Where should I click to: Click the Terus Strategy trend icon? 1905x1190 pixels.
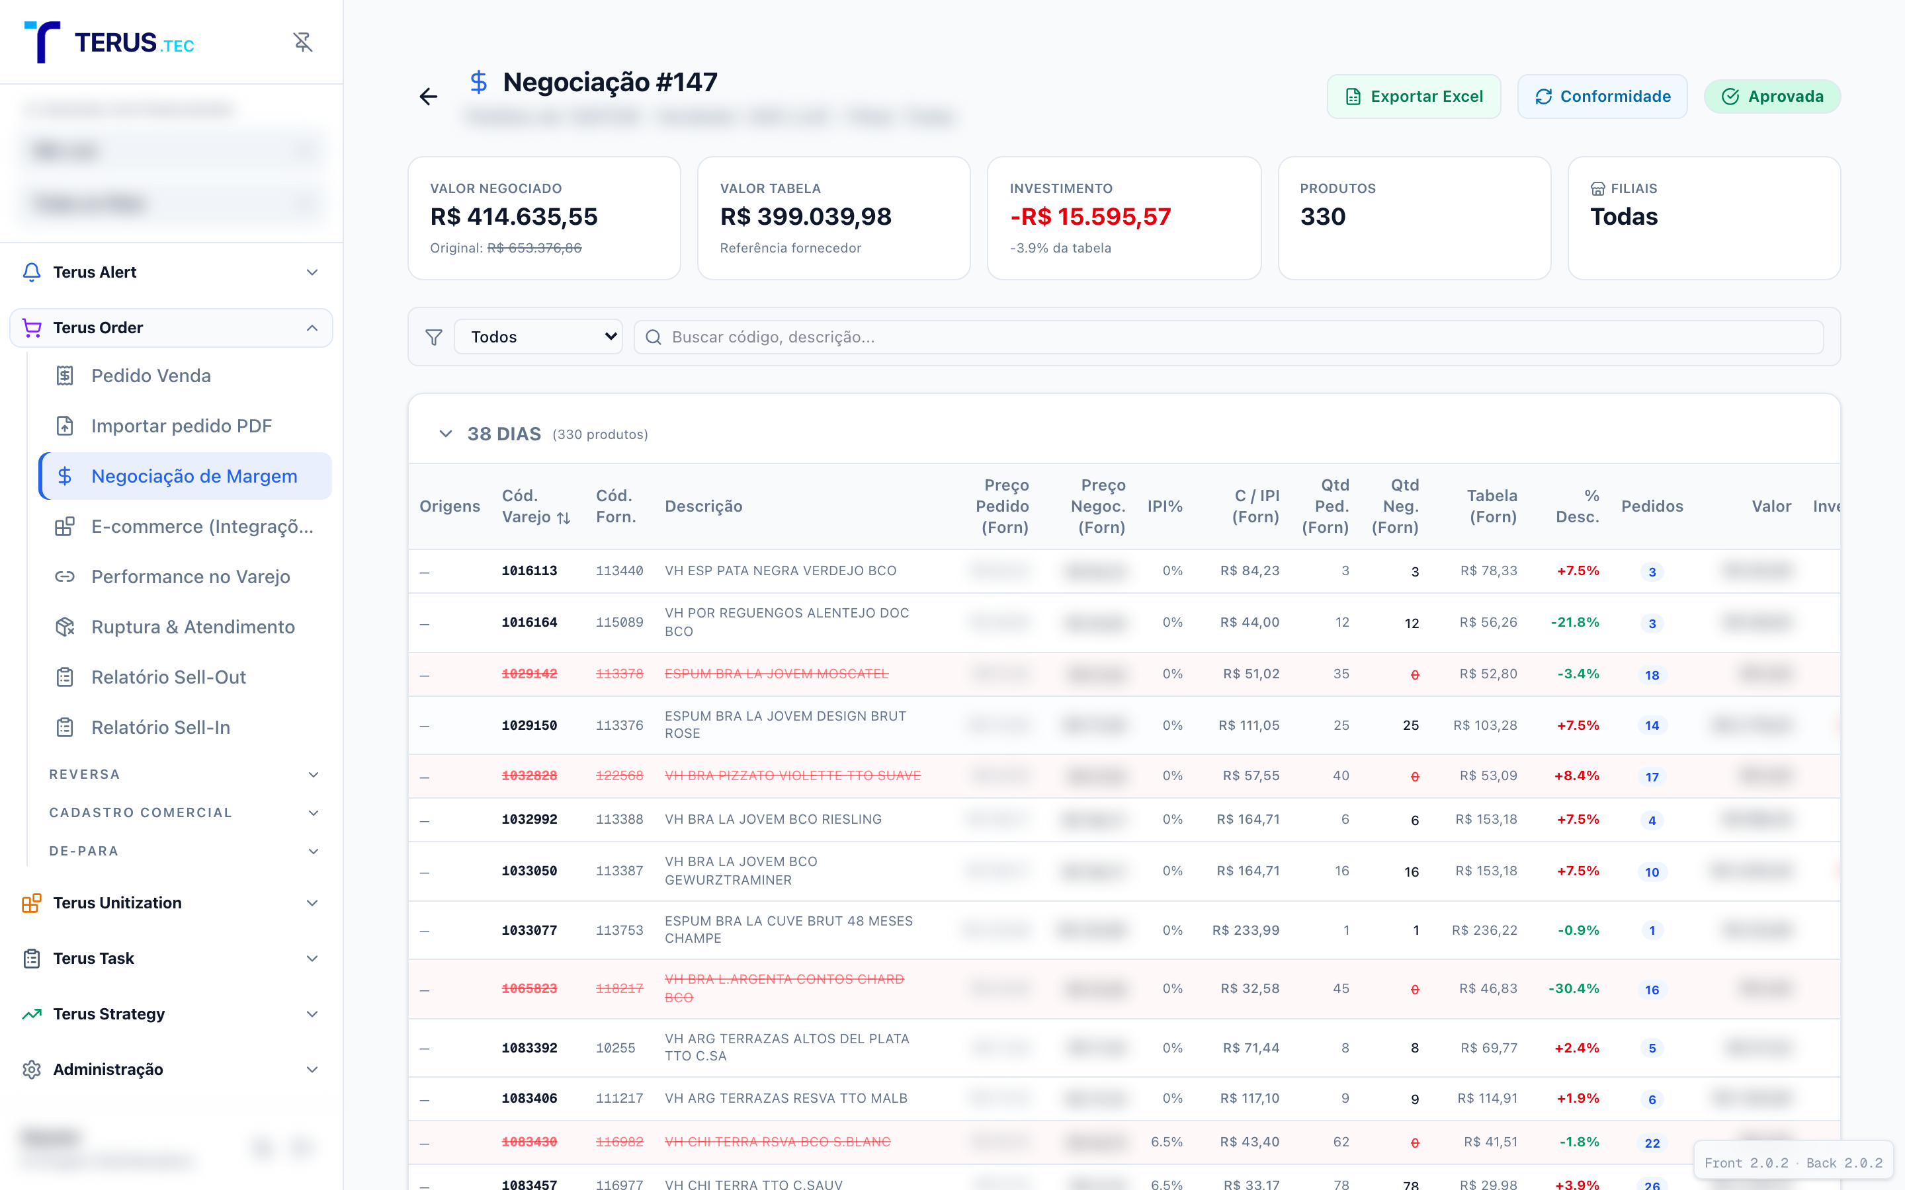tap(32, 1013)
